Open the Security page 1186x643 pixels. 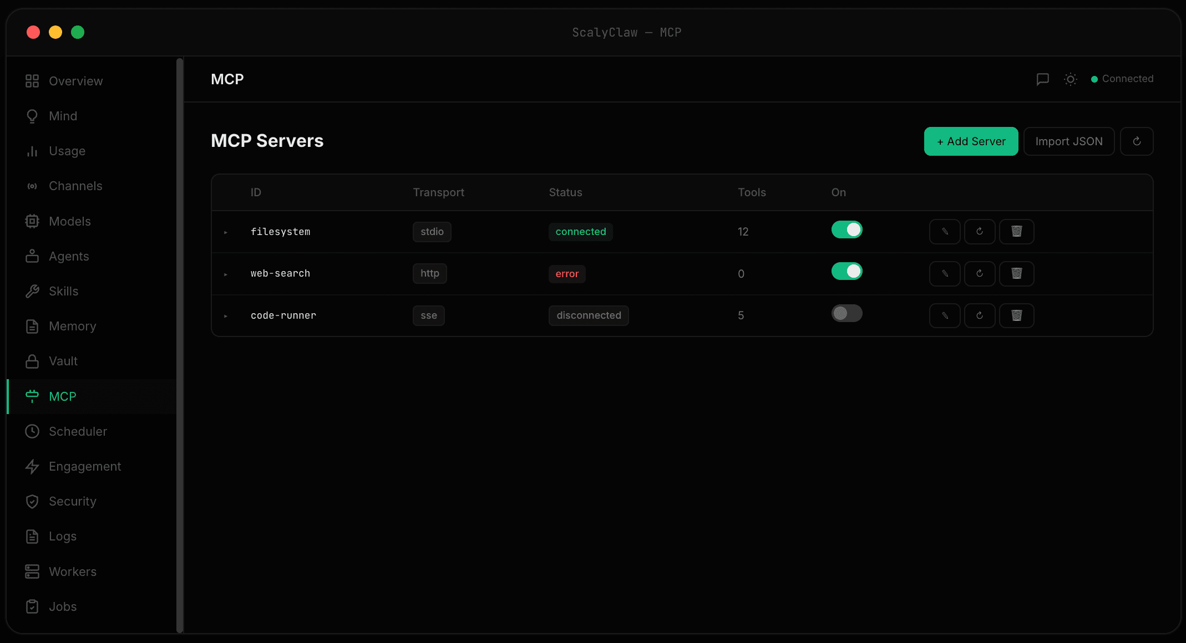pyautogui.click(x=72, y=501)
